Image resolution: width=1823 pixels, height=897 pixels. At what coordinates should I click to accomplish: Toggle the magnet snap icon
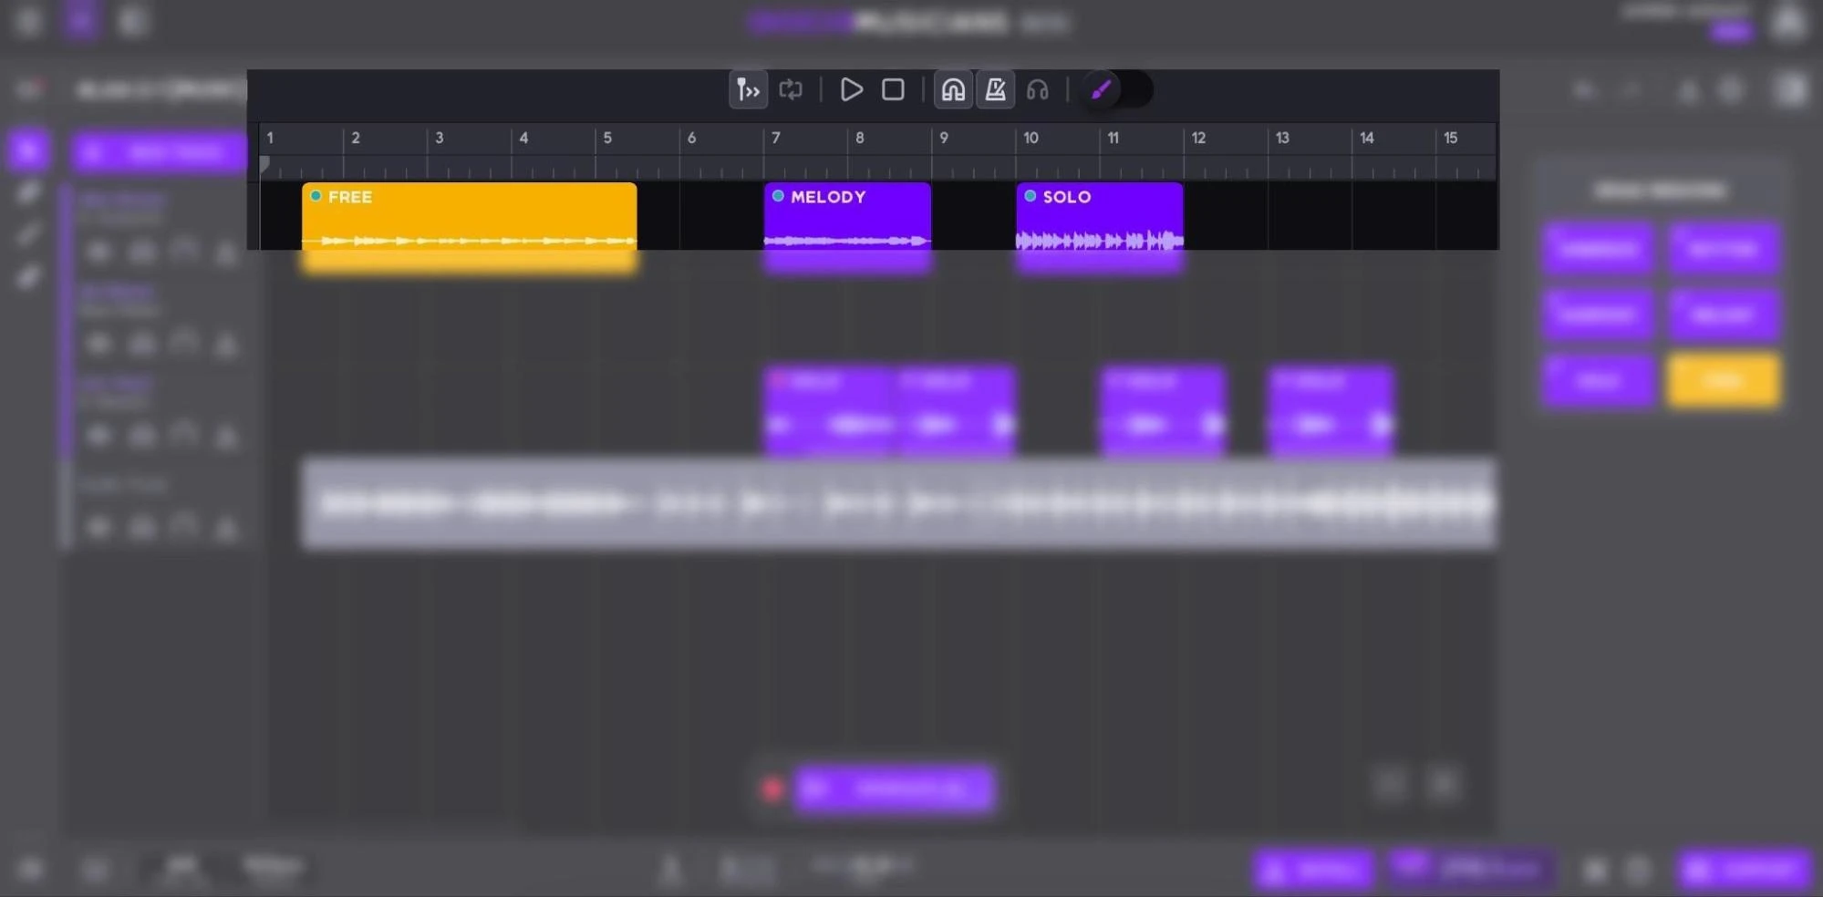(x=953, y=90)
